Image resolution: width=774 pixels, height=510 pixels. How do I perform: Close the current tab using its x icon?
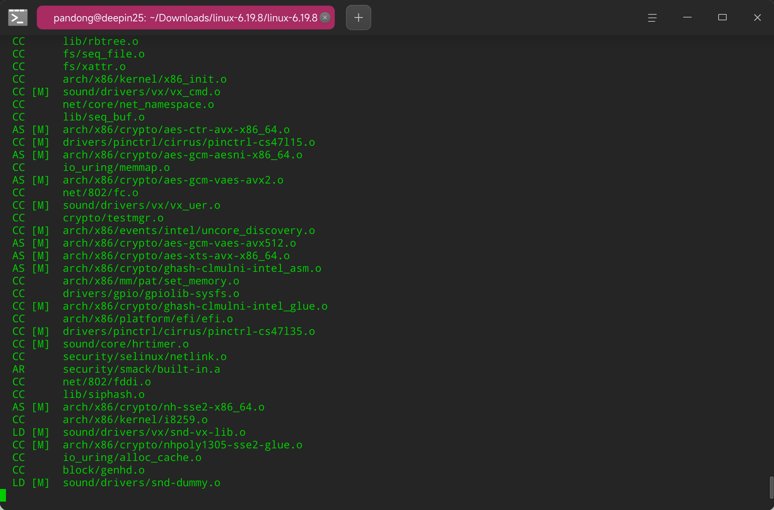(324, 18)
